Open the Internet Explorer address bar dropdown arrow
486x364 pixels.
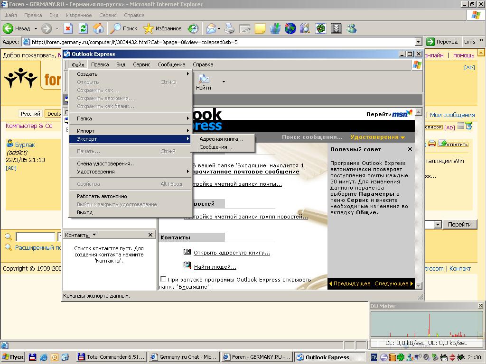[419, 42]
